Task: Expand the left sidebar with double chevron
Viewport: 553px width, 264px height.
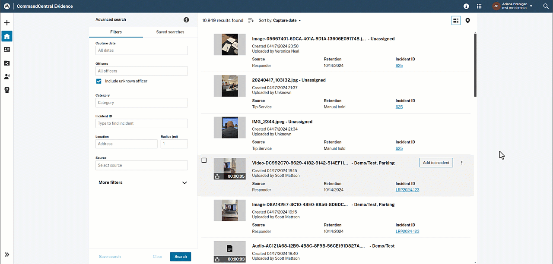Action: [x=6, y=255]
